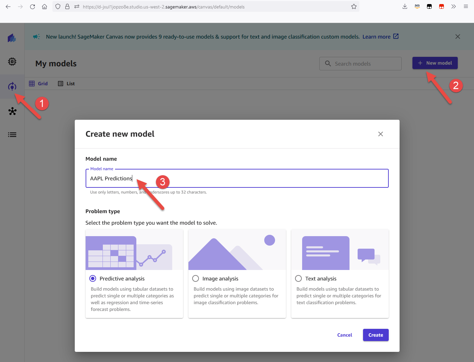Screen dimensions: 474x362
Task: Open the browser downloads icon
Action: pyautogui.click(x=405, y=6)
